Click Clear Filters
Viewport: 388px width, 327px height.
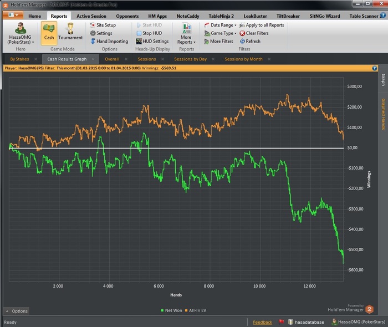[254, 33]
